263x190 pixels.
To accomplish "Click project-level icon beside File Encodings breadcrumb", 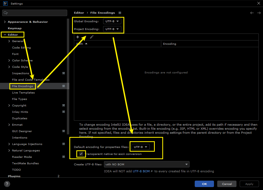I will click(120, 13).
